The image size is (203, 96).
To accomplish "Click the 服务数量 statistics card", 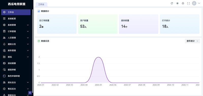I will [x=139, y=24].
